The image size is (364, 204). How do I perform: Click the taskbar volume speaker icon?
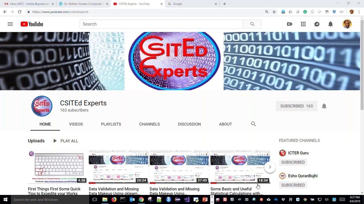[327, 199]
